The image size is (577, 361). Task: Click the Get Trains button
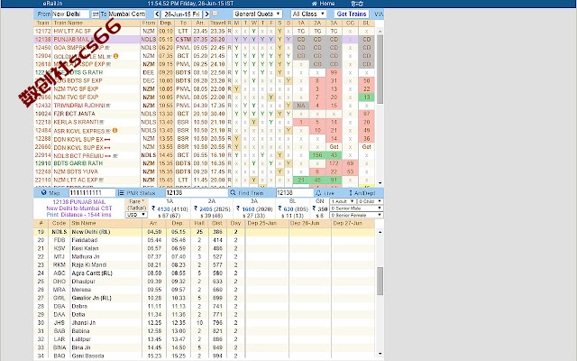click(352, 14)
